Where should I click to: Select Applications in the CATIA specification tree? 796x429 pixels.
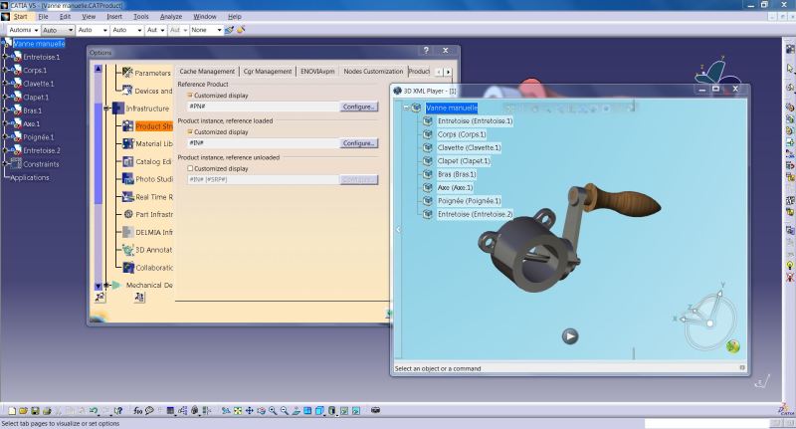tap(30, 178)
